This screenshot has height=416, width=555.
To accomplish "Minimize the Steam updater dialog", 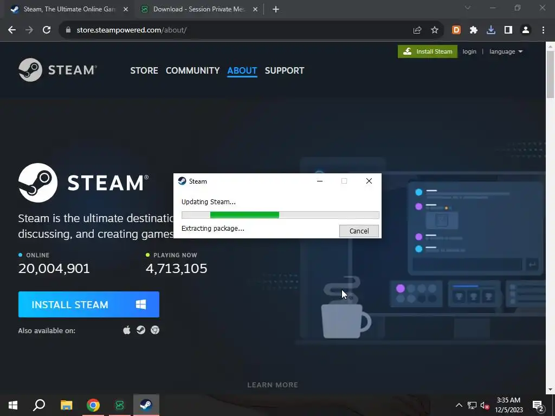I will 320,181.
